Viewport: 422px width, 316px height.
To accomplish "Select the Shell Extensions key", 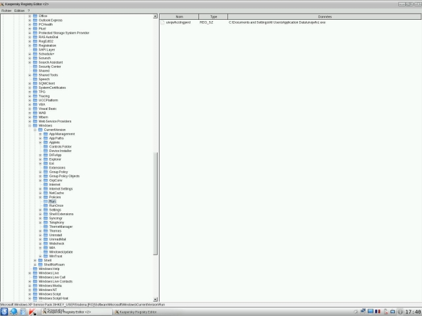I will (61, 214).
